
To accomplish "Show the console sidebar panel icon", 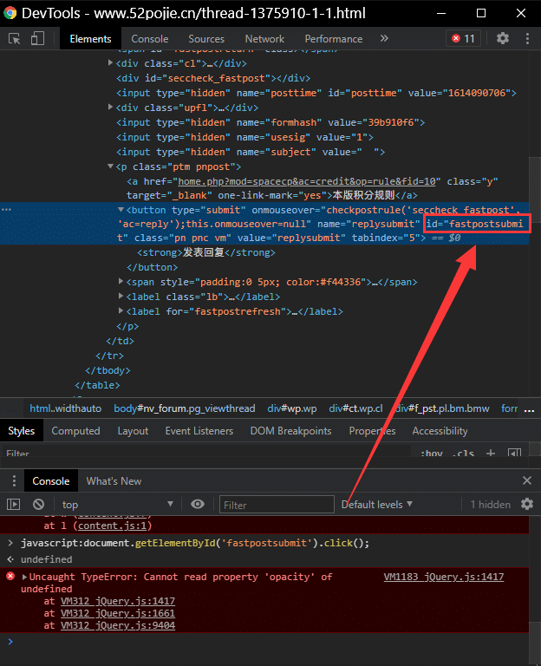I will (13, 504).
